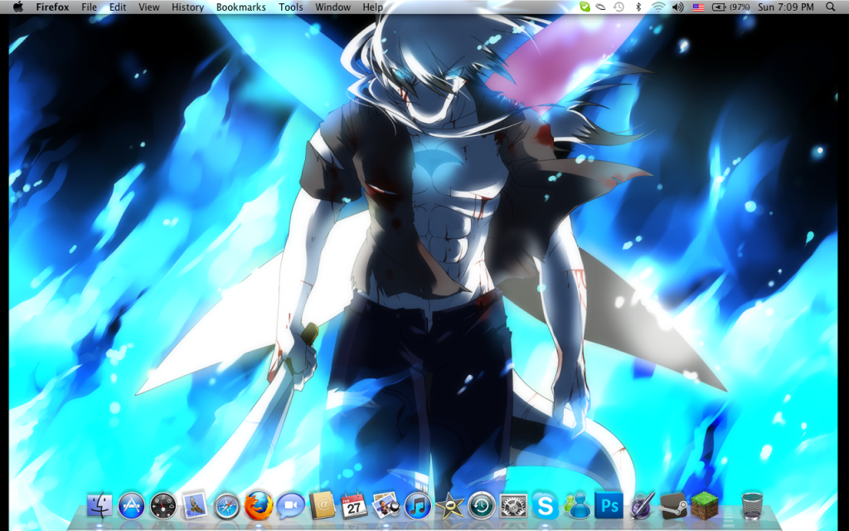Open iPhoto from the dock
This screenshot has height=531, width=849.
click(x=386, y=507)
